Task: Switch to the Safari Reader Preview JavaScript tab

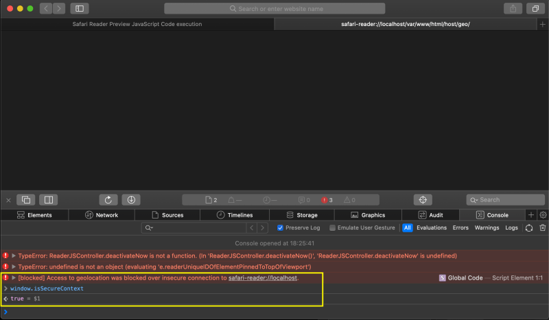Action: point(137,24)
